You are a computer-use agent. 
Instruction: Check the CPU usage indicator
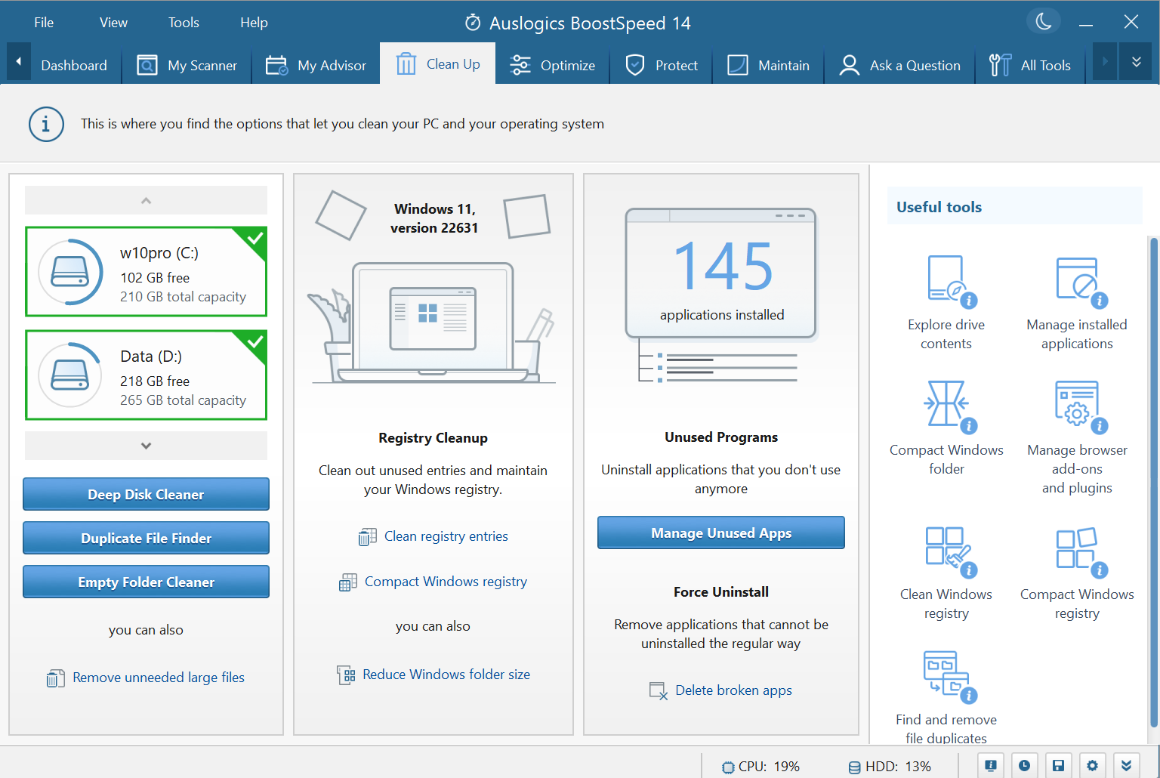(760, 765)
